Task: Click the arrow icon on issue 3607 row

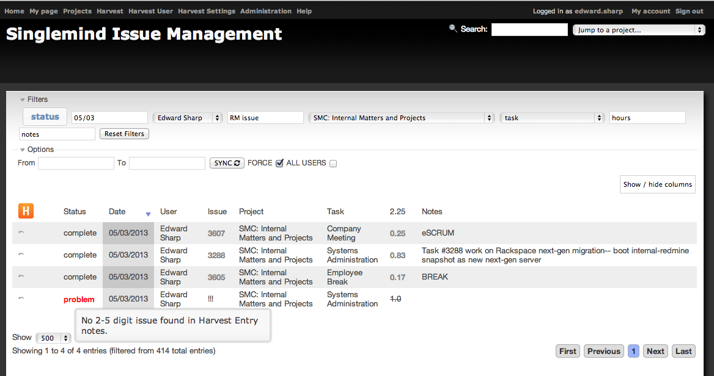Action: (x=21, y=233)
